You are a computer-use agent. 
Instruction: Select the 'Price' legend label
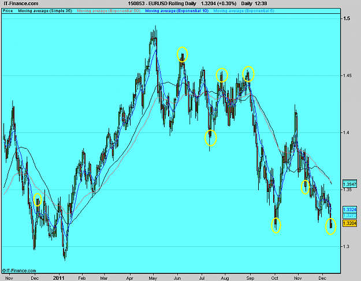pos(8,11)
